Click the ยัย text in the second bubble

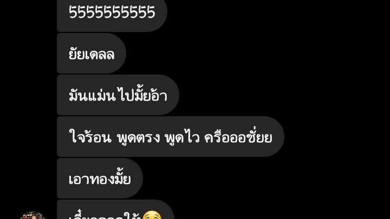(x=76, y=54)
